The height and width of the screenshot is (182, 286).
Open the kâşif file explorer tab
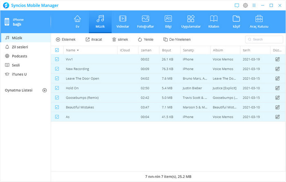[236, 22]
